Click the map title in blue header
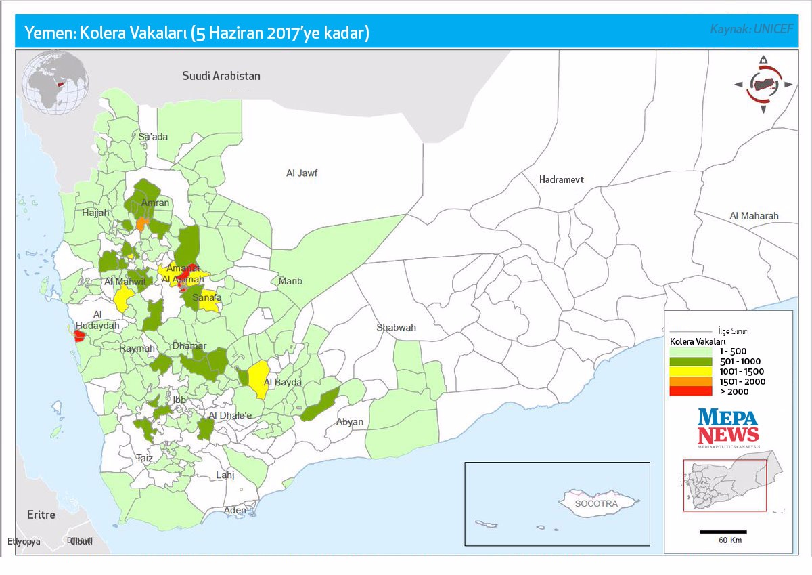812x575 pixels. [196, 33]
